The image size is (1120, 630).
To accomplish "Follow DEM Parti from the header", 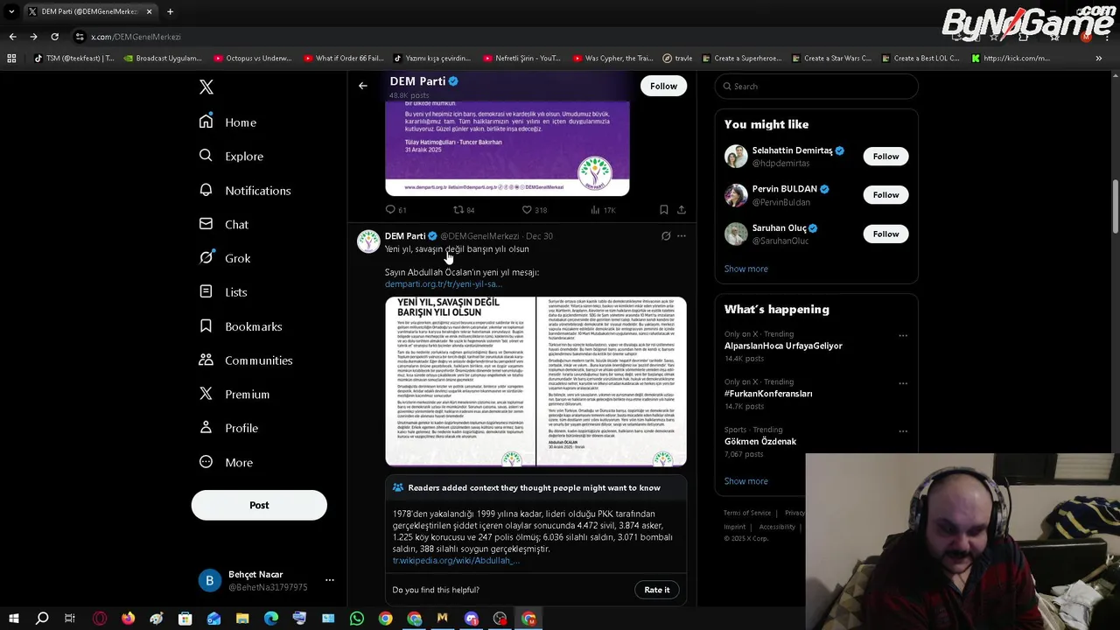I will coord(663,86).
